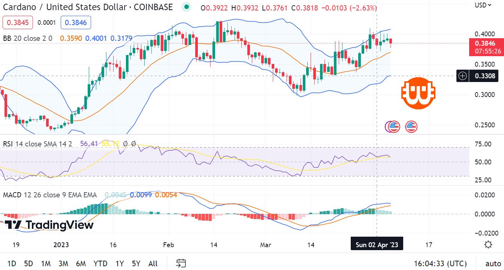This screenshot has width=504, height=270.
Task: Select the YTD time range
Action: coord(100,263)
